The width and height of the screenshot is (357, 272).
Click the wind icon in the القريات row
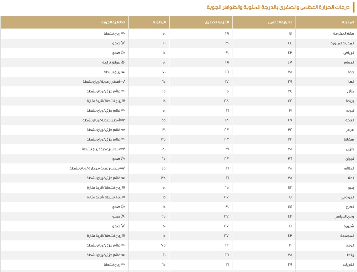(x=123, y=265)
